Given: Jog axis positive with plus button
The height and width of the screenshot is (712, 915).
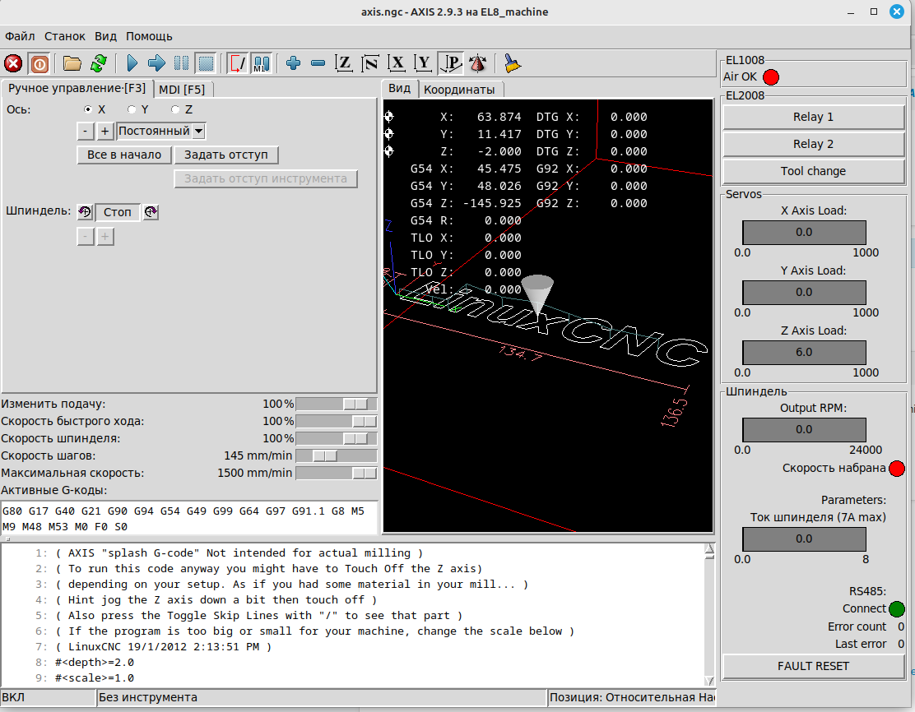Looking at the screenshot, I should [105, 132].
